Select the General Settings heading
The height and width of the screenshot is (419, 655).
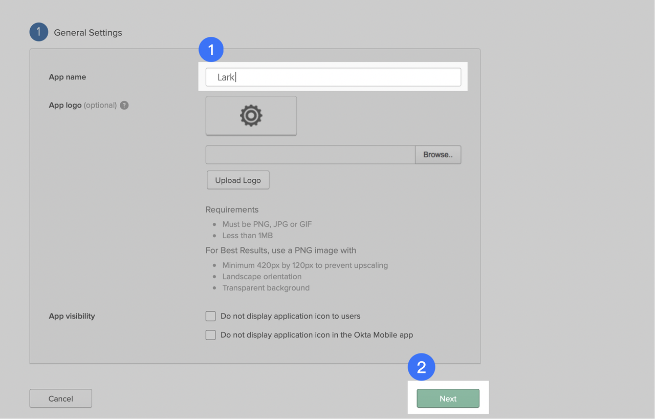88,32
